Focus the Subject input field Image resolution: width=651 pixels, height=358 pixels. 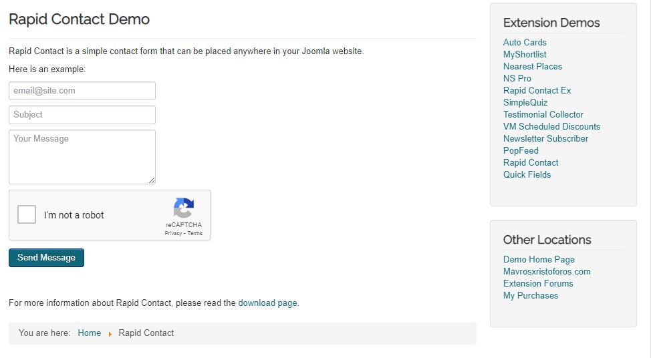[x=82, y=115]
